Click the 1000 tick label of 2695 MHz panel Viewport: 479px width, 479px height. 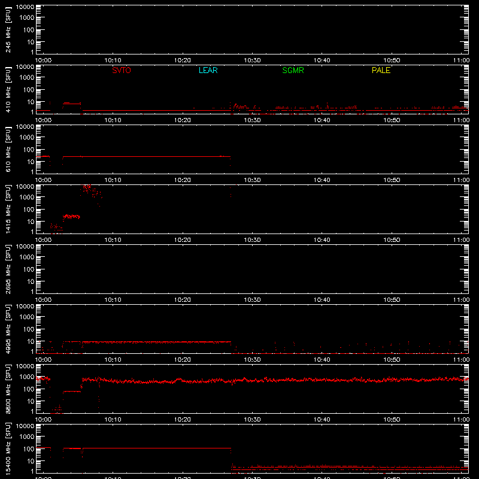tap(26, 257)
